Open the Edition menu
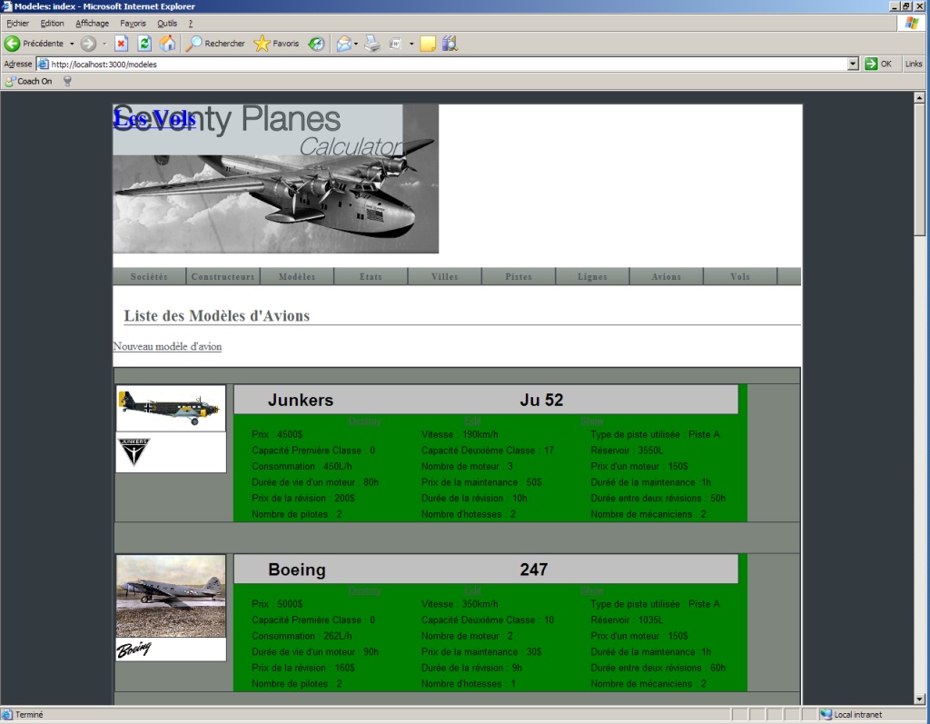The image size is (930, 724). point(52,23)
